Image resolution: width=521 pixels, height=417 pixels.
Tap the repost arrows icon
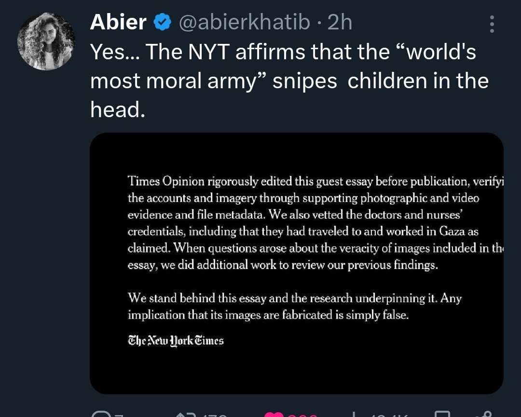(185, 414)
